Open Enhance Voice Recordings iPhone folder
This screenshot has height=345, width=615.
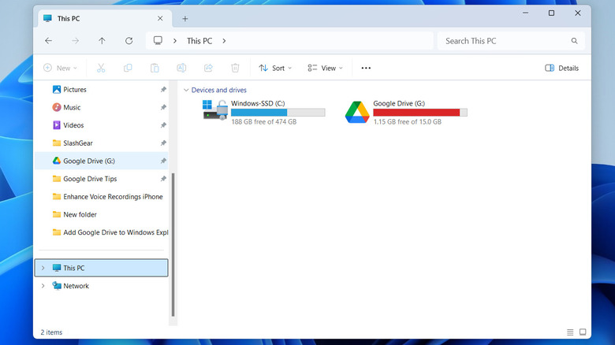tap(113, 197)
